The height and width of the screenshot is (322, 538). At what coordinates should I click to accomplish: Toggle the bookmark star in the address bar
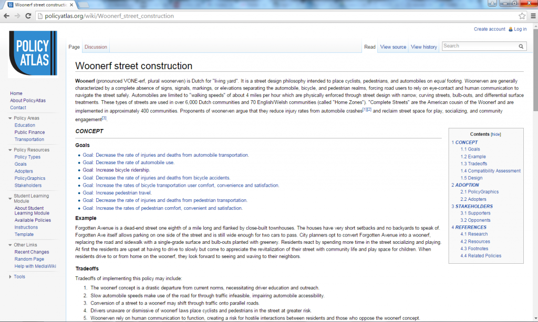tap(521, 16)
